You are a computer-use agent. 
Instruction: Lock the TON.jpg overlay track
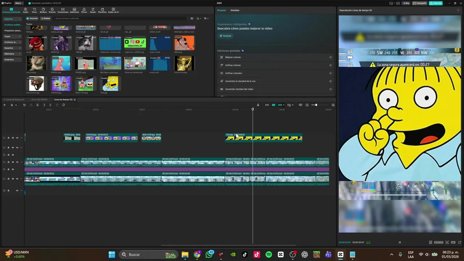pos(8,138)
